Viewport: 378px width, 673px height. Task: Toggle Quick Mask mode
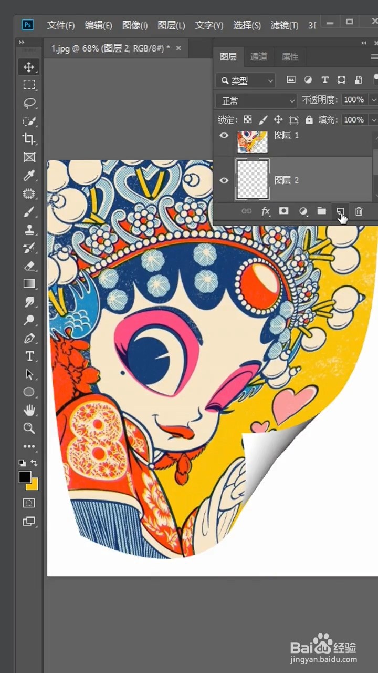(x=29, y=503)
